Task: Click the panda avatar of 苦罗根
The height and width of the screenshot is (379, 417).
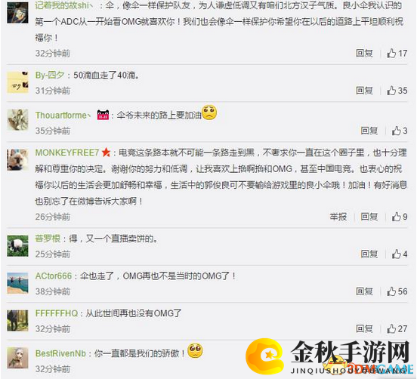Action: [x=17, y=246]
